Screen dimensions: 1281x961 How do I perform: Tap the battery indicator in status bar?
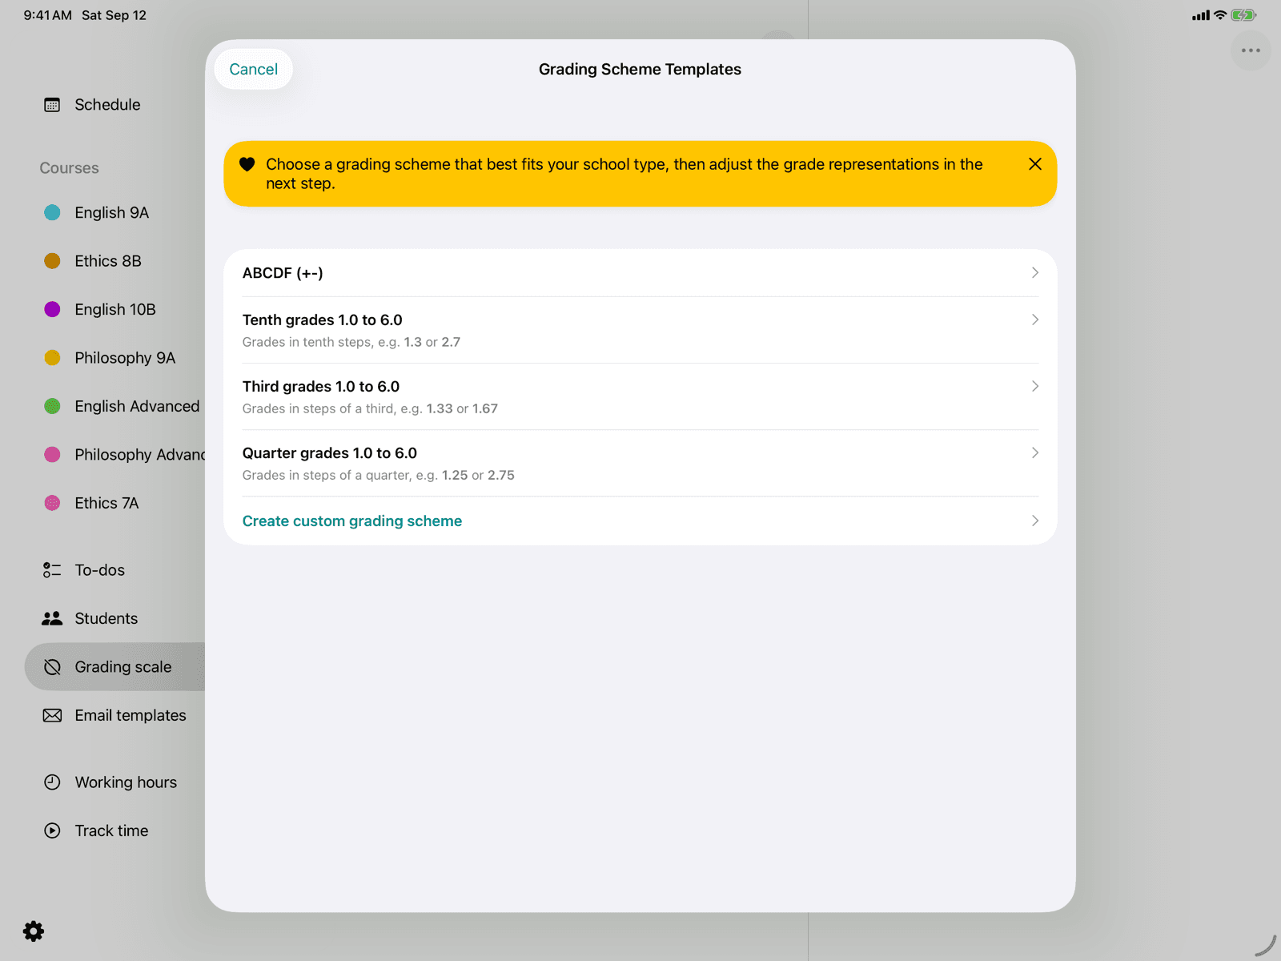point(1243,15)
